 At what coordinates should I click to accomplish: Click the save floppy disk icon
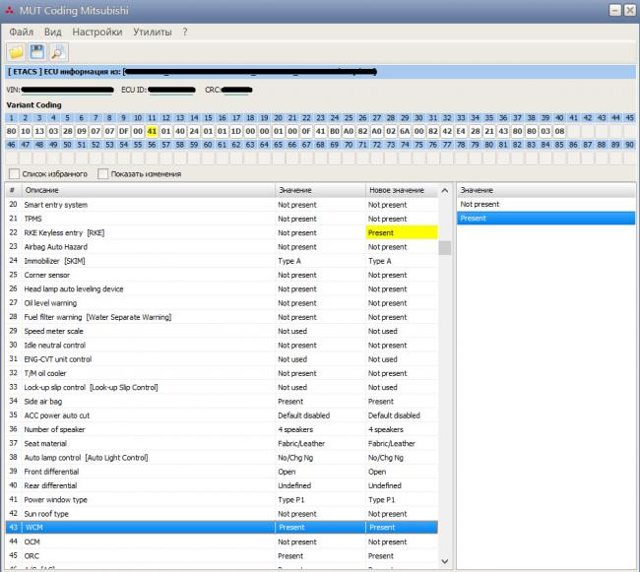(x=37, y=52)
